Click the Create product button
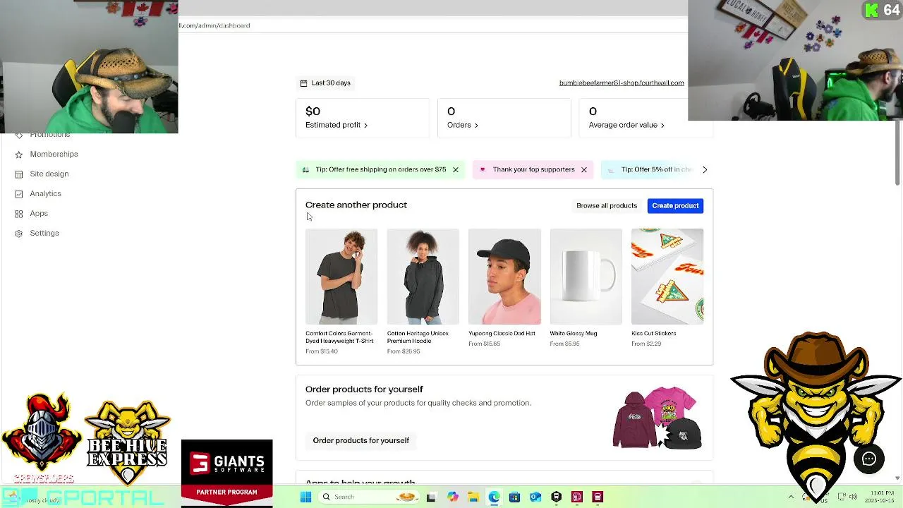 pyautogui.click(x=675, y=205)
